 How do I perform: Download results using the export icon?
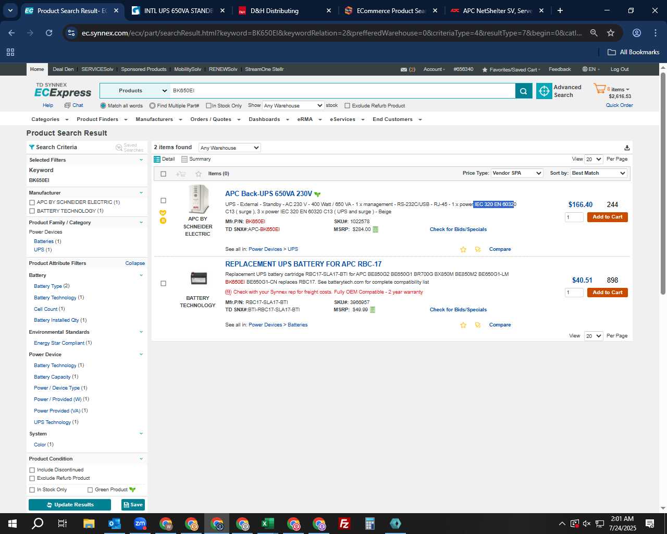[x=627, y=148]
